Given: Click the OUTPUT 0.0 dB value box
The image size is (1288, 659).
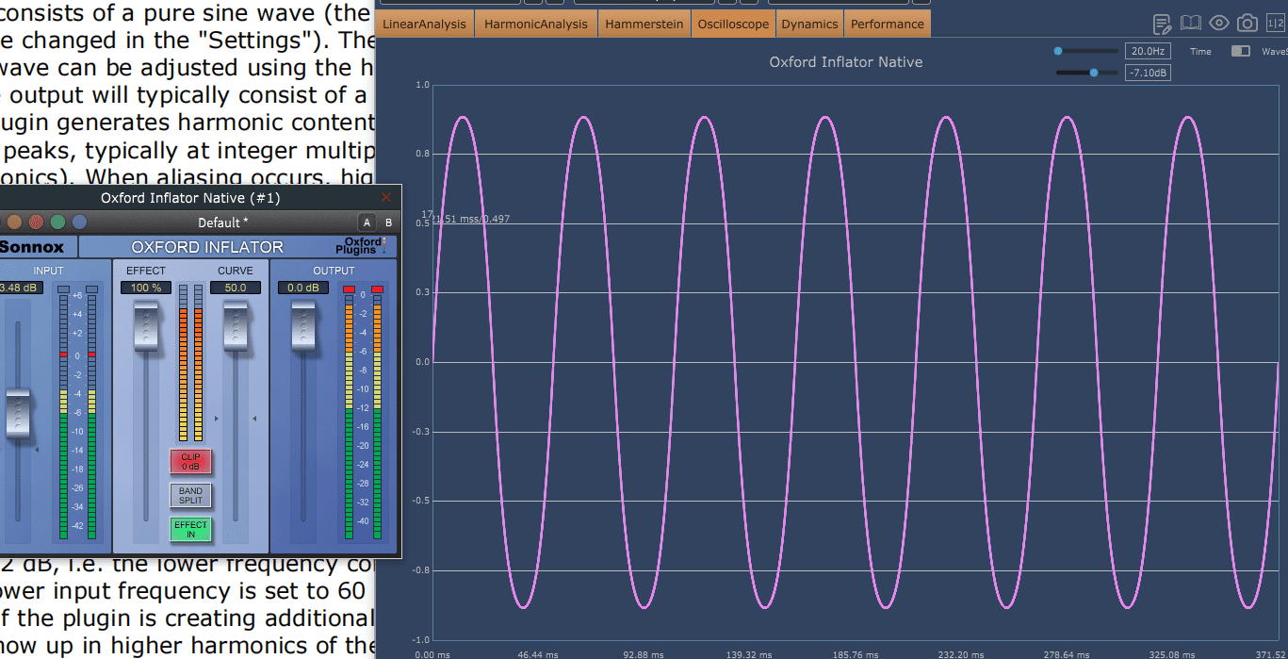Looking at the screenshot, I should coord(303,288).
